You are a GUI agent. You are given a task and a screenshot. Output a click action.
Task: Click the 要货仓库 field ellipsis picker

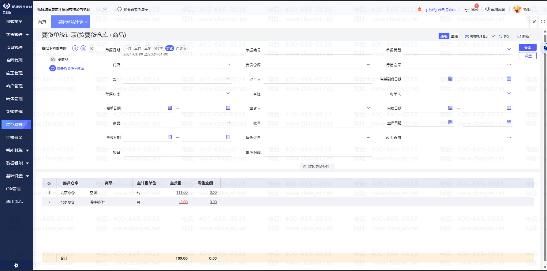[368, 64]
